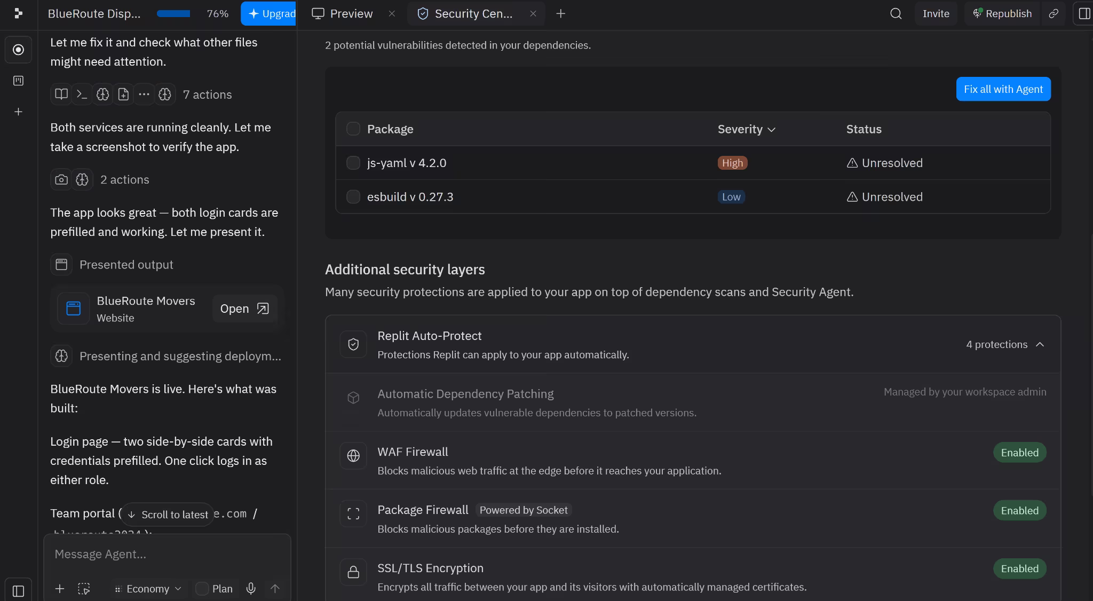The height and width of the screenshot is (601, 1093).
Task: Close the Security Center tab
Action: pyautogui.click(x=533, y=13)
